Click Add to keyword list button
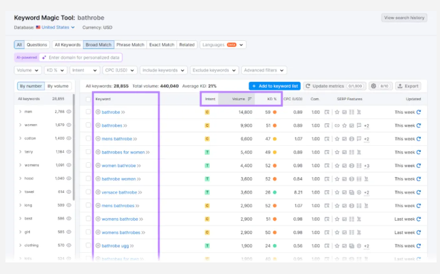Screen dimensions: 440x274 [274, 86]
